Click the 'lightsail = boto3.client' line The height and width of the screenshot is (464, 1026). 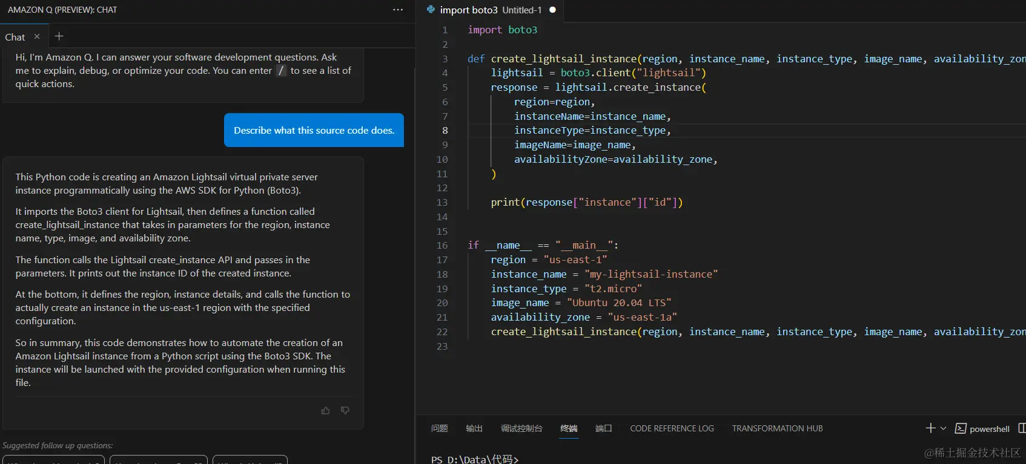point(598,73)
